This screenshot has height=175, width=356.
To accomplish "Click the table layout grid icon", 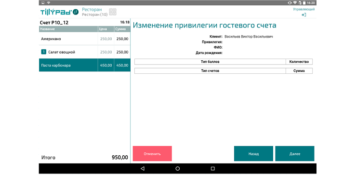I will tap(113, 12).
